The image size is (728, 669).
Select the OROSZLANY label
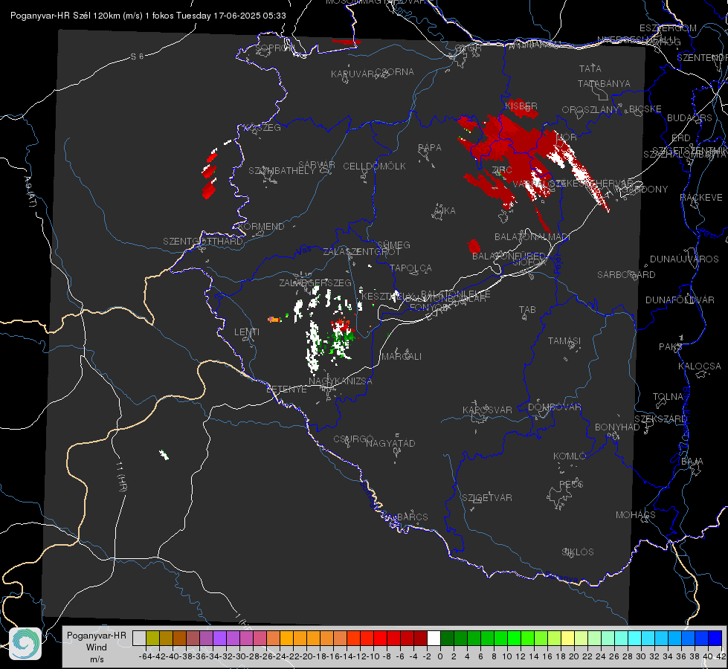coord(590,110)
